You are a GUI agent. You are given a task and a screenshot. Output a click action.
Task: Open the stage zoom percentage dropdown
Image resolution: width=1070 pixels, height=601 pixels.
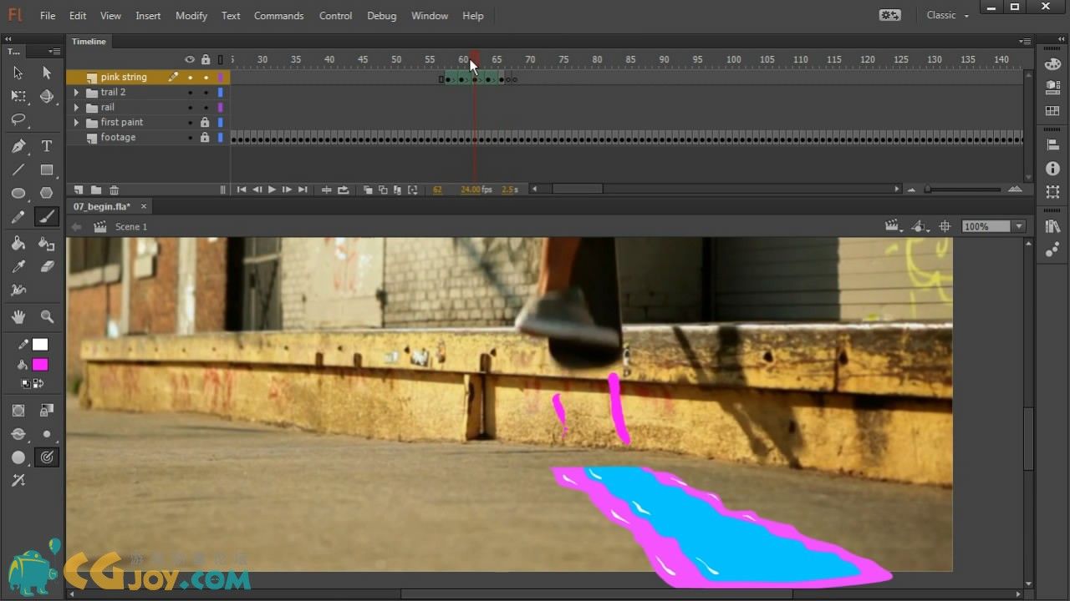[x=1018, y=226]
